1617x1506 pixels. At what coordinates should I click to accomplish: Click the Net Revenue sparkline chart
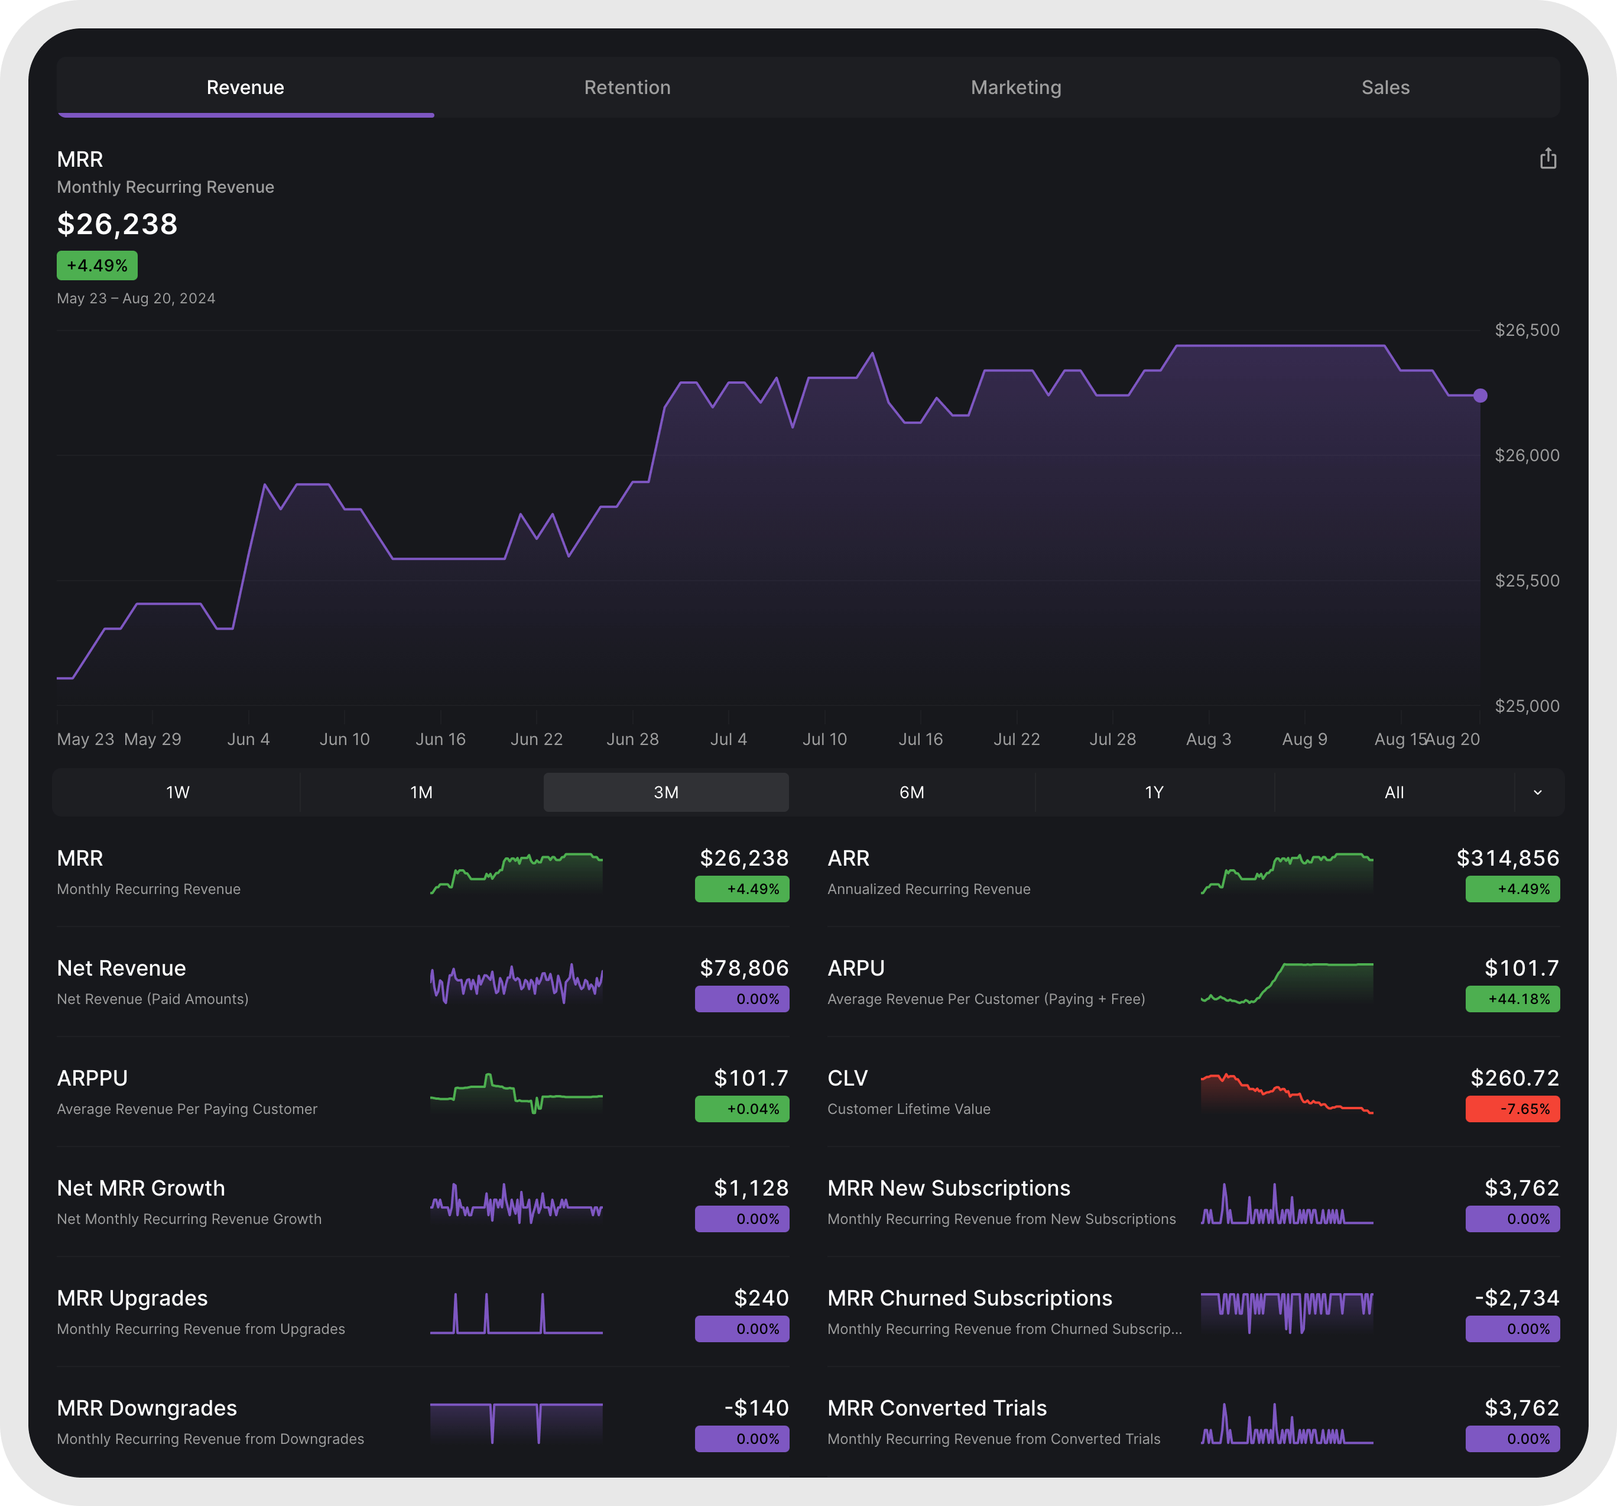point(516,984)
